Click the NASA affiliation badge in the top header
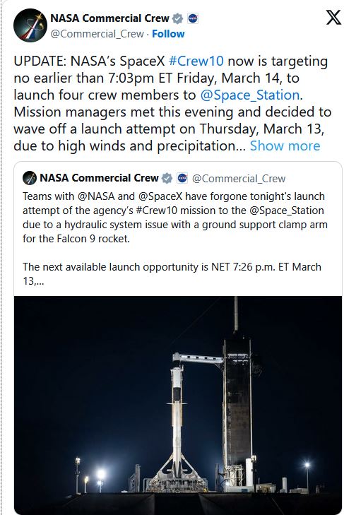The width and height of the screenshot is (344, 515). [193, 18]
